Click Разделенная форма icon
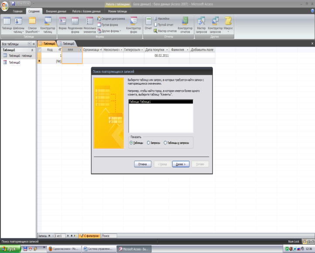315x253 pixels. [75, 25]
